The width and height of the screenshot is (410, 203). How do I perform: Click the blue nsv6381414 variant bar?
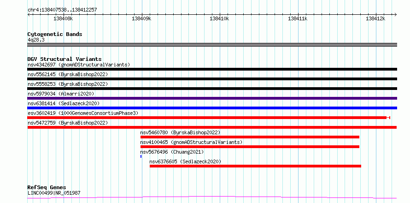click(212, 108)
